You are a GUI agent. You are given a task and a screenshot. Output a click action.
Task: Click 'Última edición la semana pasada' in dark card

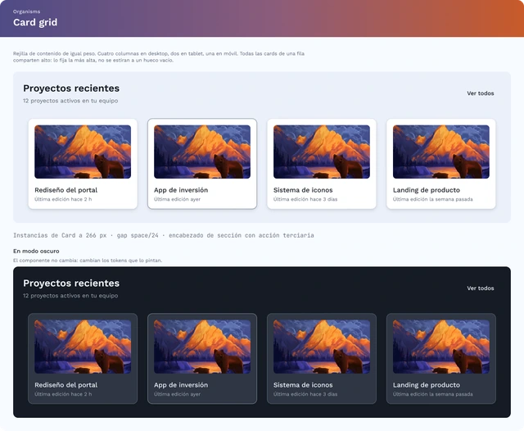[432, 394]
